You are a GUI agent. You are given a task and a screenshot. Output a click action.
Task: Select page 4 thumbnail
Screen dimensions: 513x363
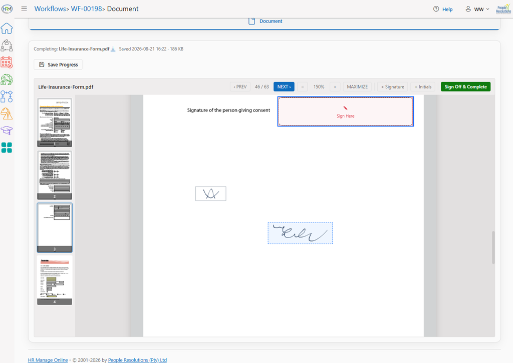[55, 280]
